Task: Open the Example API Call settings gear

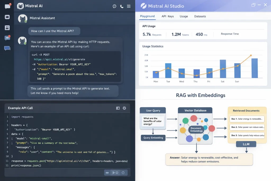Action: click(124, 108)
